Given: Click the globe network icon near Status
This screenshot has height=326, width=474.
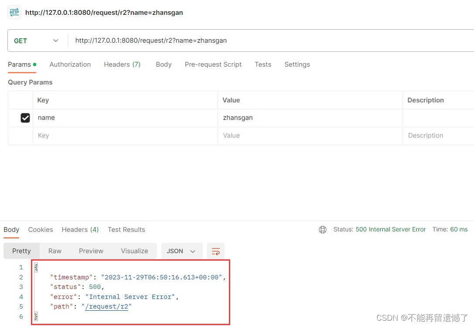Looking at the screenshot, I should pyautogui.click(x=323, y=230).
